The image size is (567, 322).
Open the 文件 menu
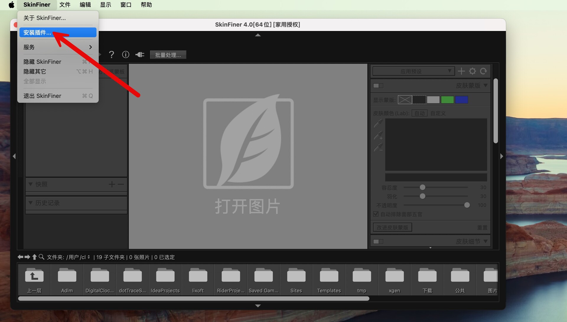65,5
